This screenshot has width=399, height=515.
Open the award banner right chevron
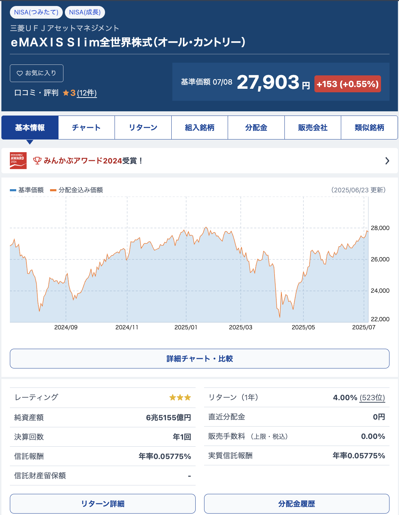point(387,161)
